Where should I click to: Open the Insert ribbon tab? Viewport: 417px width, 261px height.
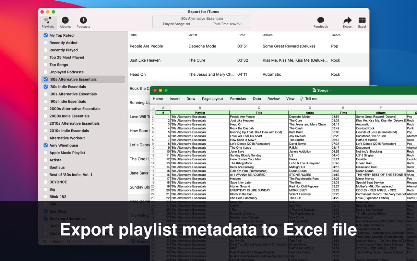pyautogui.click(x=174, y=99)
